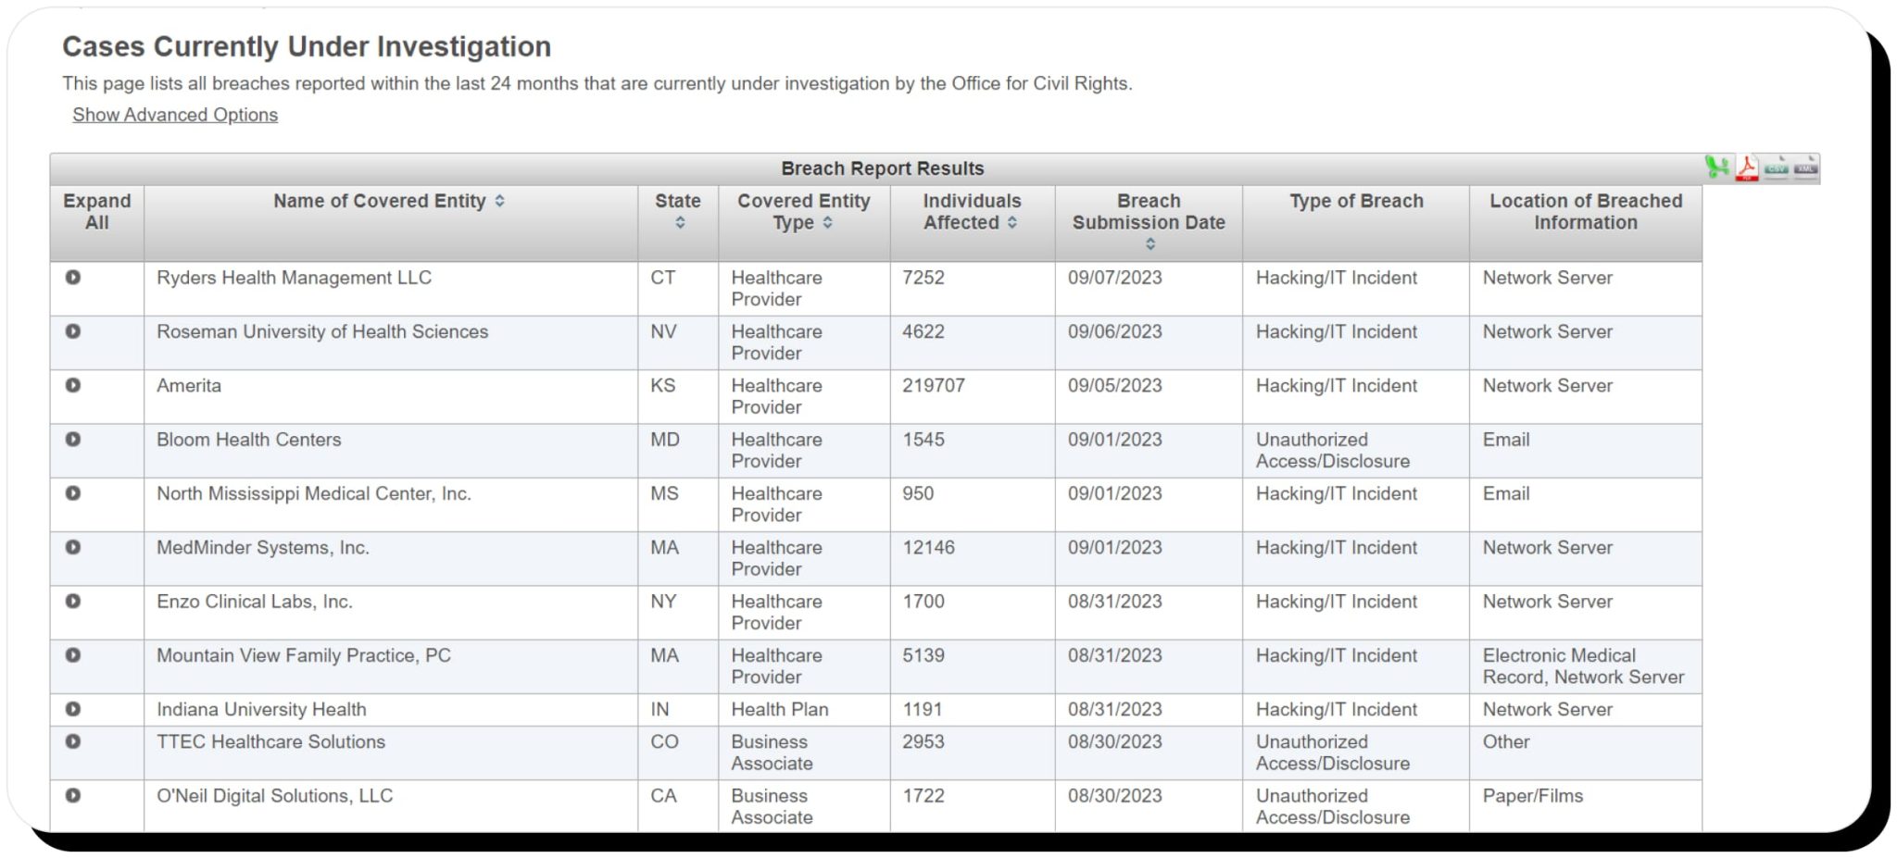Viewport: 1897px width, 858px height.
Task: Sort by Name of Covered Entity
Action: click(x=499, y=201)
